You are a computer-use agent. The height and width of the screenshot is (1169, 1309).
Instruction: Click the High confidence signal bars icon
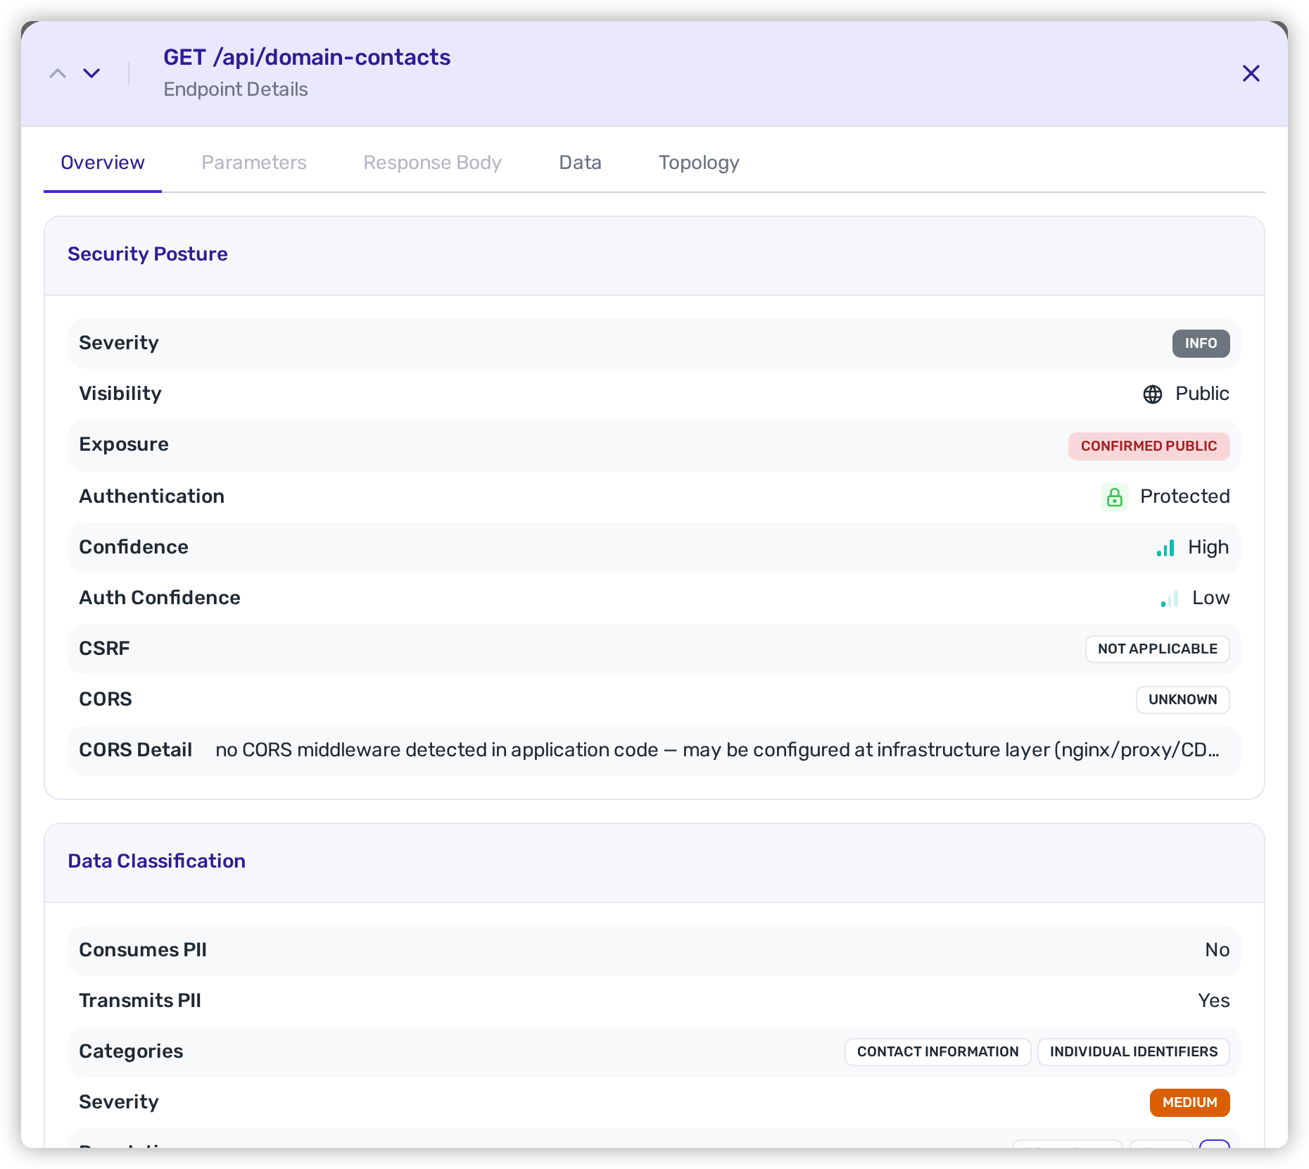[1165, 548]
